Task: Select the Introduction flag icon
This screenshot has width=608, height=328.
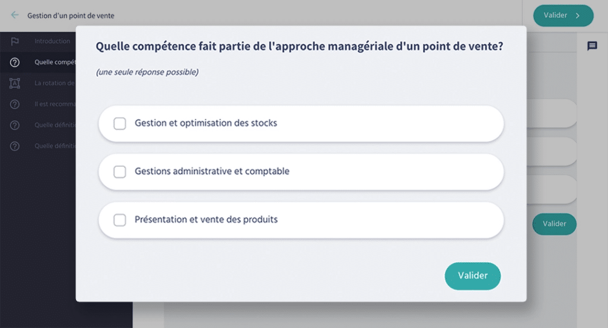Action: tap(15, 41)
